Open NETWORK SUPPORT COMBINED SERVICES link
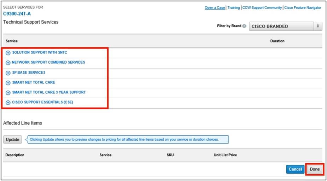This screenshot has height=181, width=327. coord(48,62)
